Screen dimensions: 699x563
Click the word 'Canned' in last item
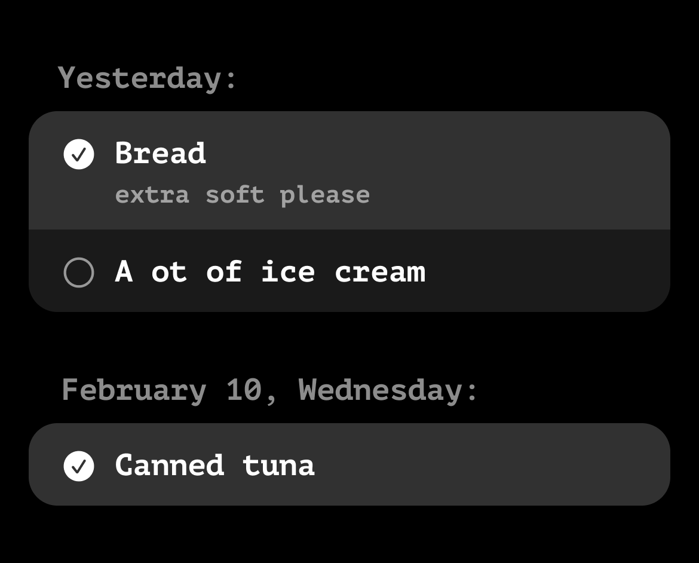170,466
